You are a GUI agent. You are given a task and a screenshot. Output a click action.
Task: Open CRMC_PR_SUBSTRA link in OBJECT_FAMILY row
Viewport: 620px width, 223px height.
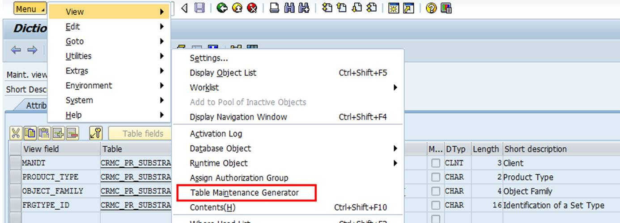[x=136, y=191]
